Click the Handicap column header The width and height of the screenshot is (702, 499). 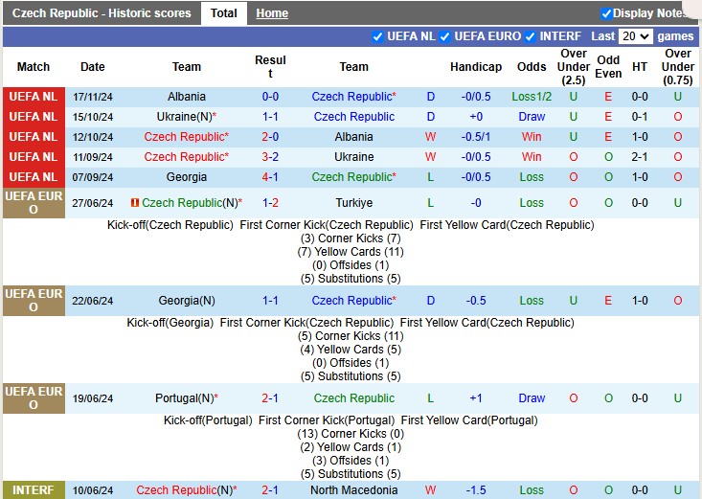click(476, 67)
